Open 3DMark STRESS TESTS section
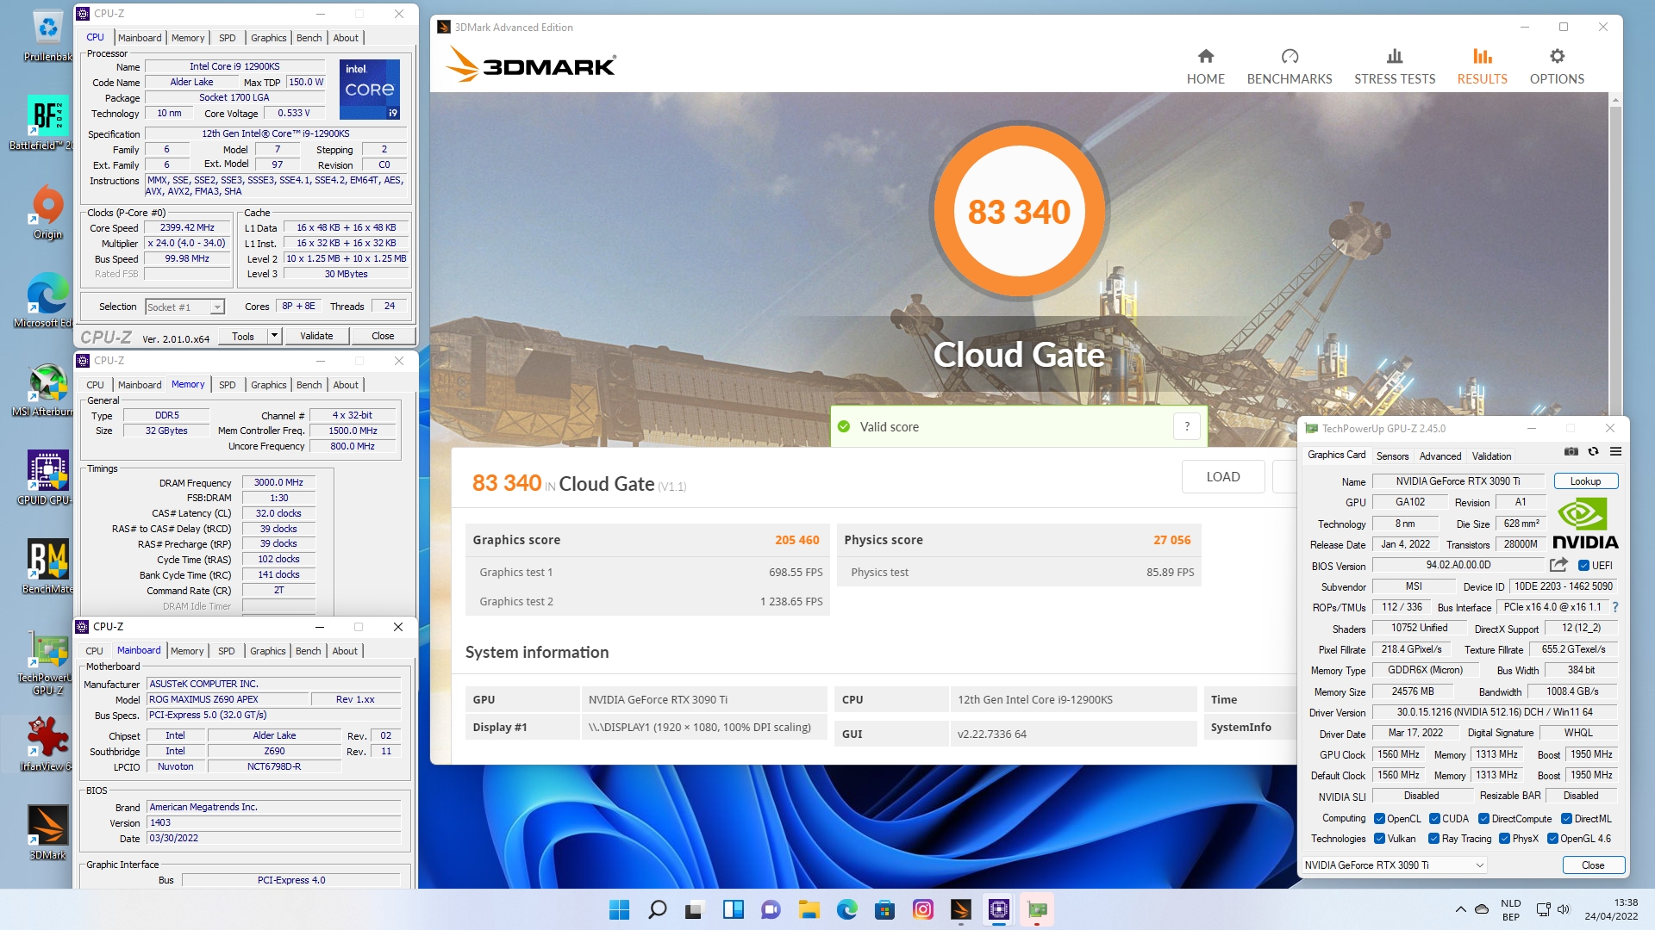Image resolution: width=1655 pixels, height=930 pixels. pos(1395,67)
